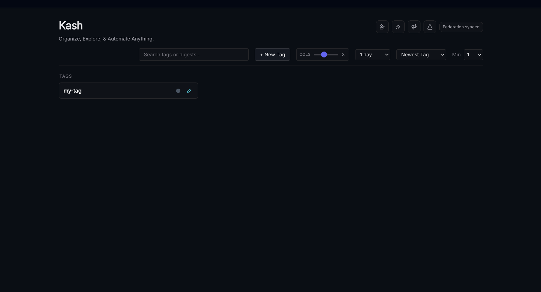This screenshot has height=292, width=541.
Task: Click the add user icon button
Action: pos(382,27)
